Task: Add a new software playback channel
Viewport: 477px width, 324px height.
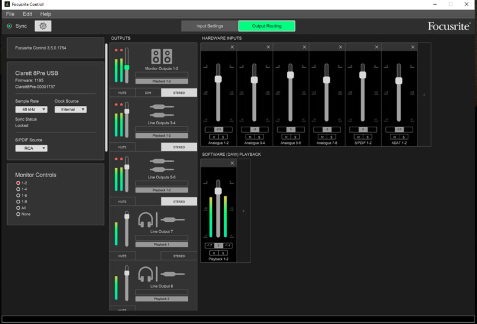Action: tap(243, 211)
